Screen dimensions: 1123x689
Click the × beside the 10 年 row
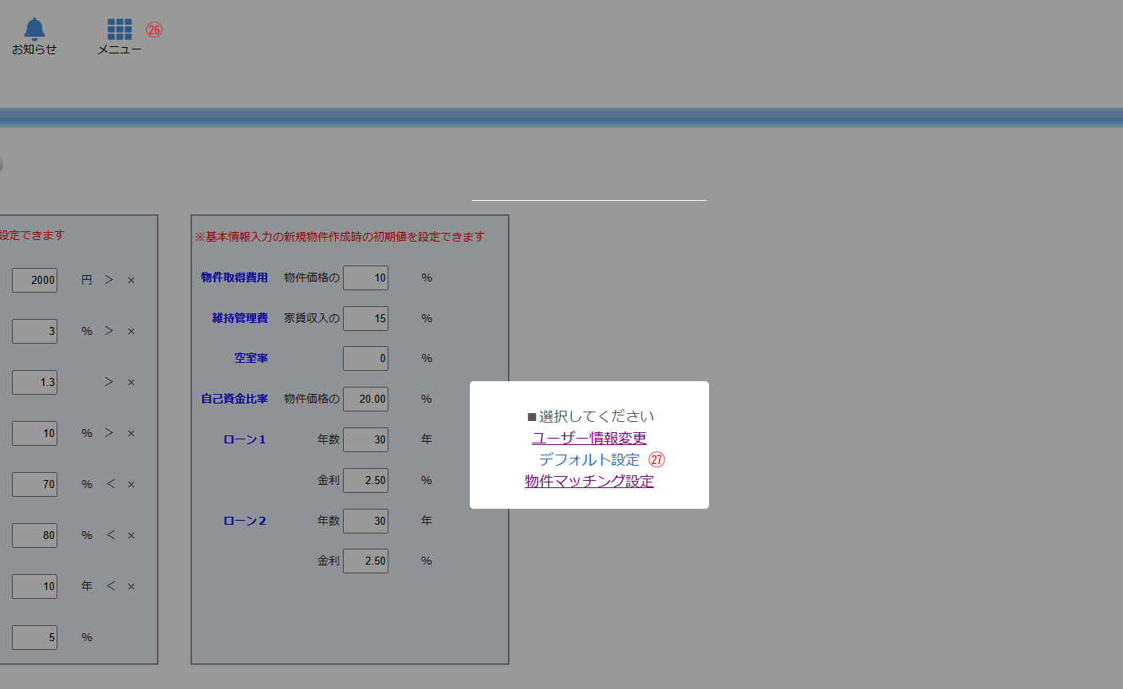(x=131, y=587)
